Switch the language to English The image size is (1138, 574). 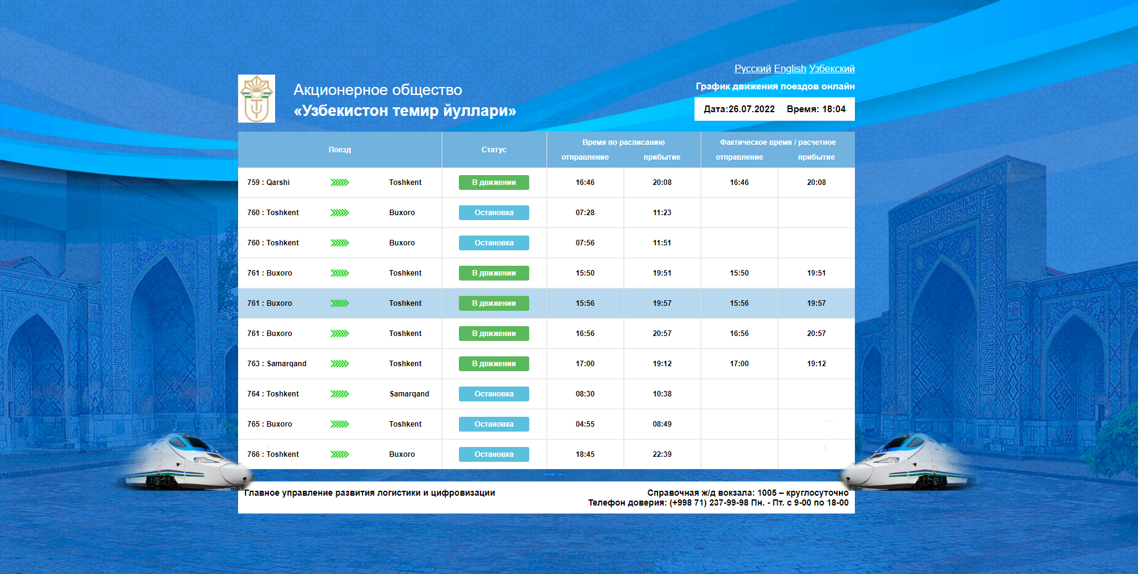[790, 69]
